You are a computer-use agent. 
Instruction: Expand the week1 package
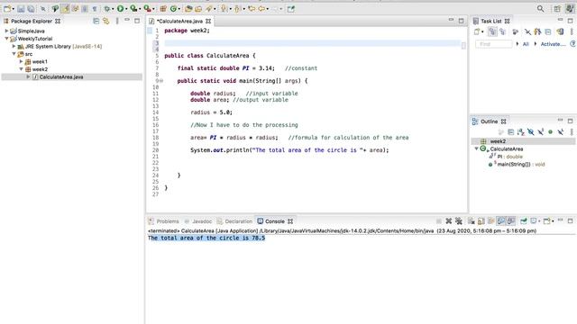[22, 61]
